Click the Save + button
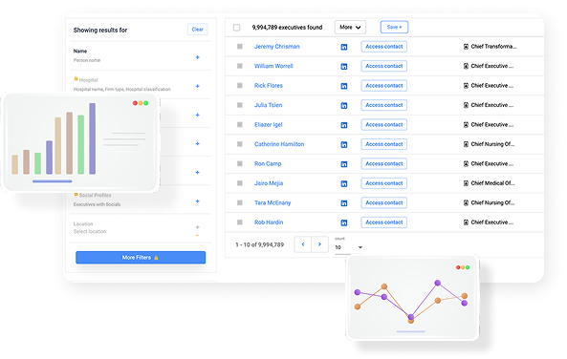Image resolution: width=567 pixels, height=359 pixels. (x=394, y=27)
